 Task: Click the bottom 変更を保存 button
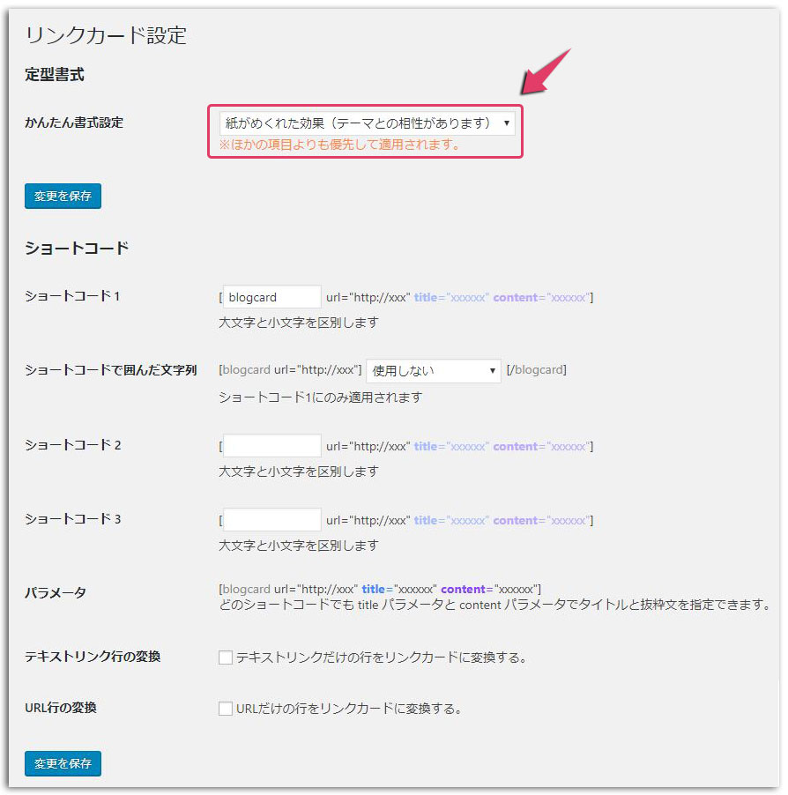pyautogui.click(x=63, y=763)
